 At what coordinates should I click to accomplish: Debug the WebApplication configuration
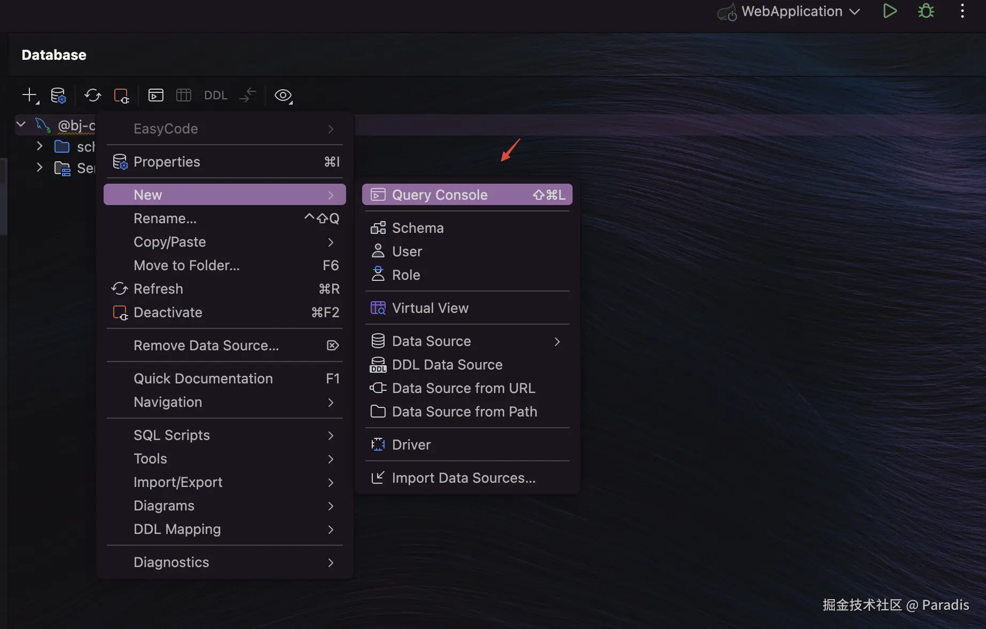tap(926, 11)
